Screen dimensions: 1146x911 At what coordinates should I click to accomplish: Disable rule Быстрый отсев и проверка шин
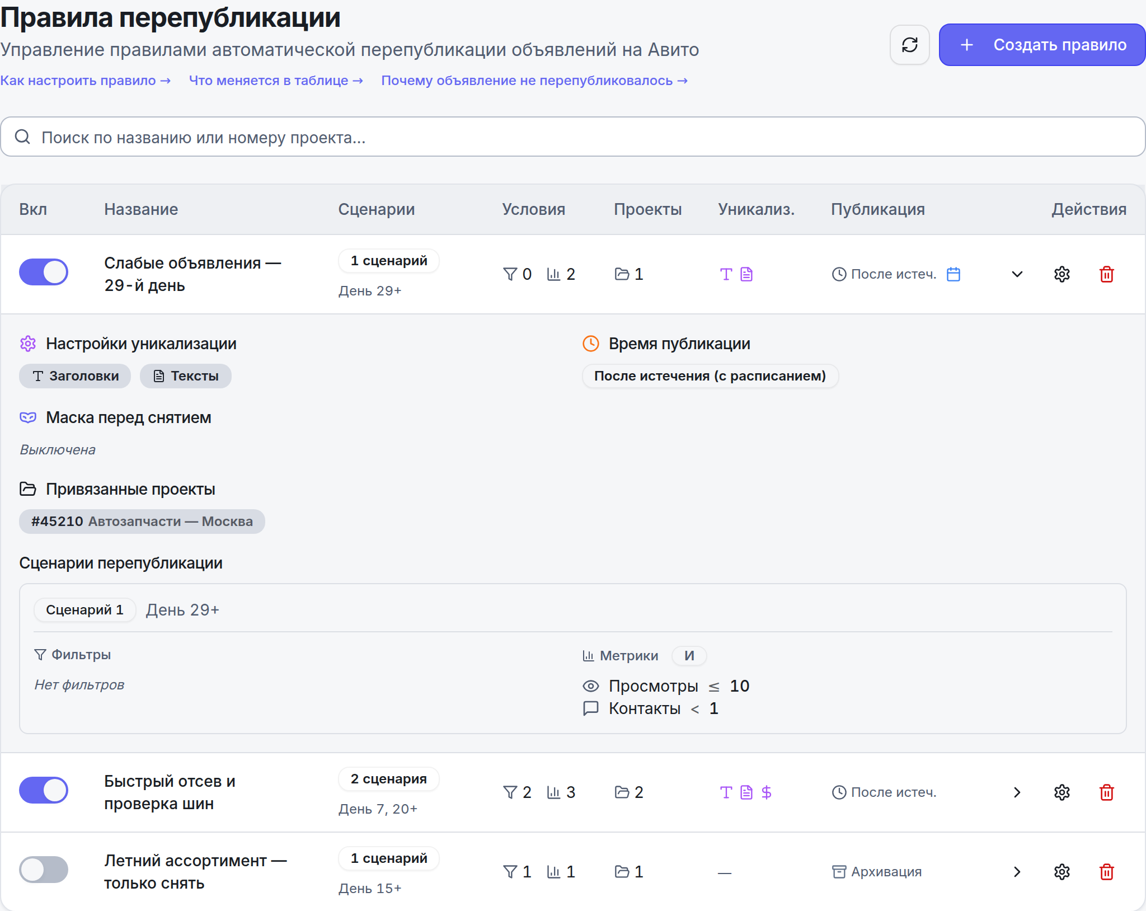tap(44, 790)
